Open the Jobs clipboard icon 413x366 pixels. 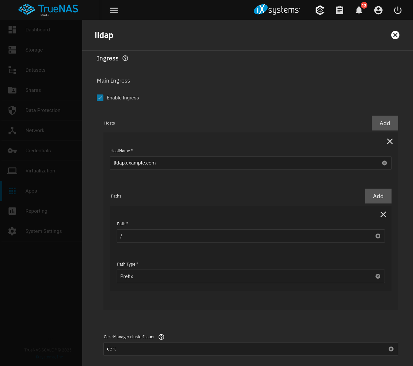pos(339,10)
